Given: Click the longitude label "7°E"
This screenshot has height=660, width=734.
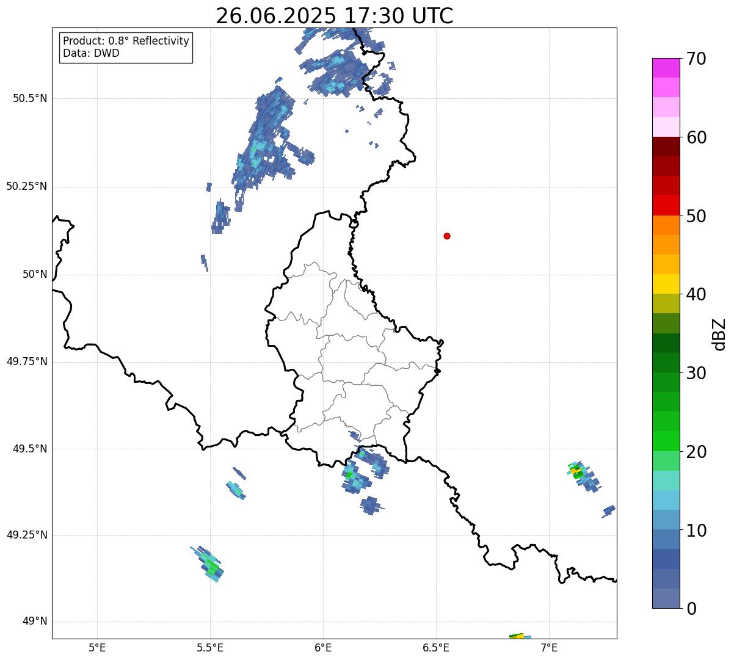Looking at the screenshot, I should (x=550, y=648).
